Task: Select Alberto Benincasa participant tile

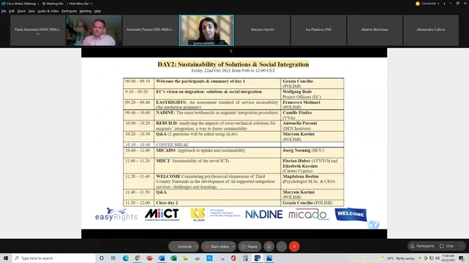Action: click(x=375, y=30)
